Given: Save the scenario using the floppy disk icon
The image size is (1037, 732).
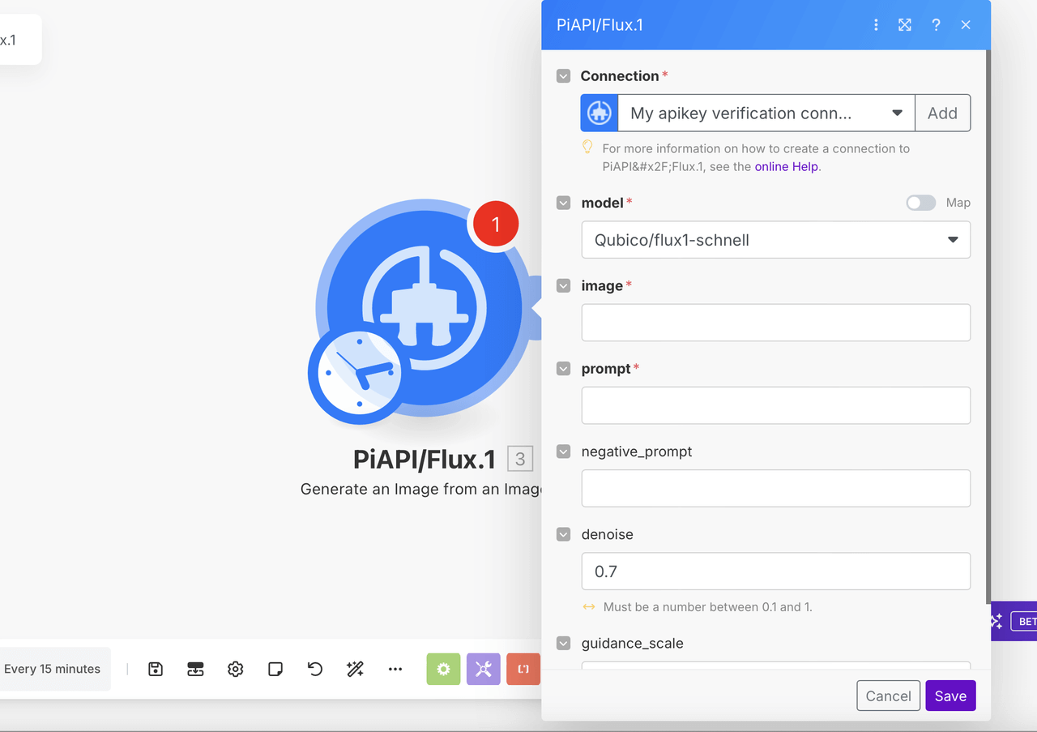Looking at the screenshot, I should [x=155, y=669].
